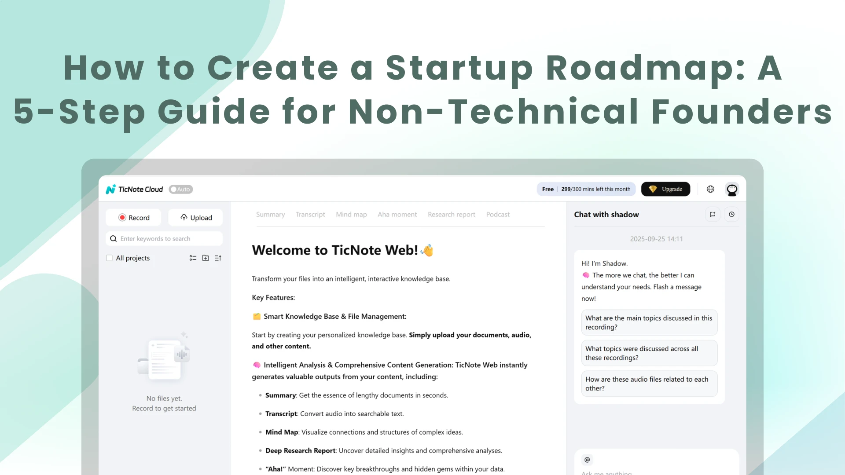Toggle the Auto switch
845x475 pixels.
pyautogui.click(x=181, y=189)
